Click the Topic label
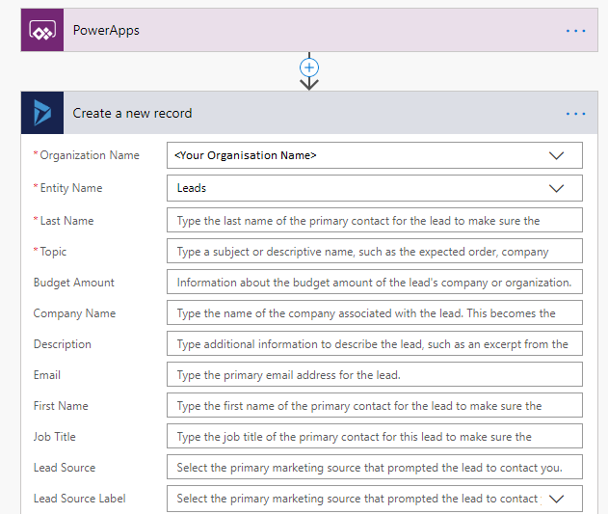The image size is (608, 514). 53,252
